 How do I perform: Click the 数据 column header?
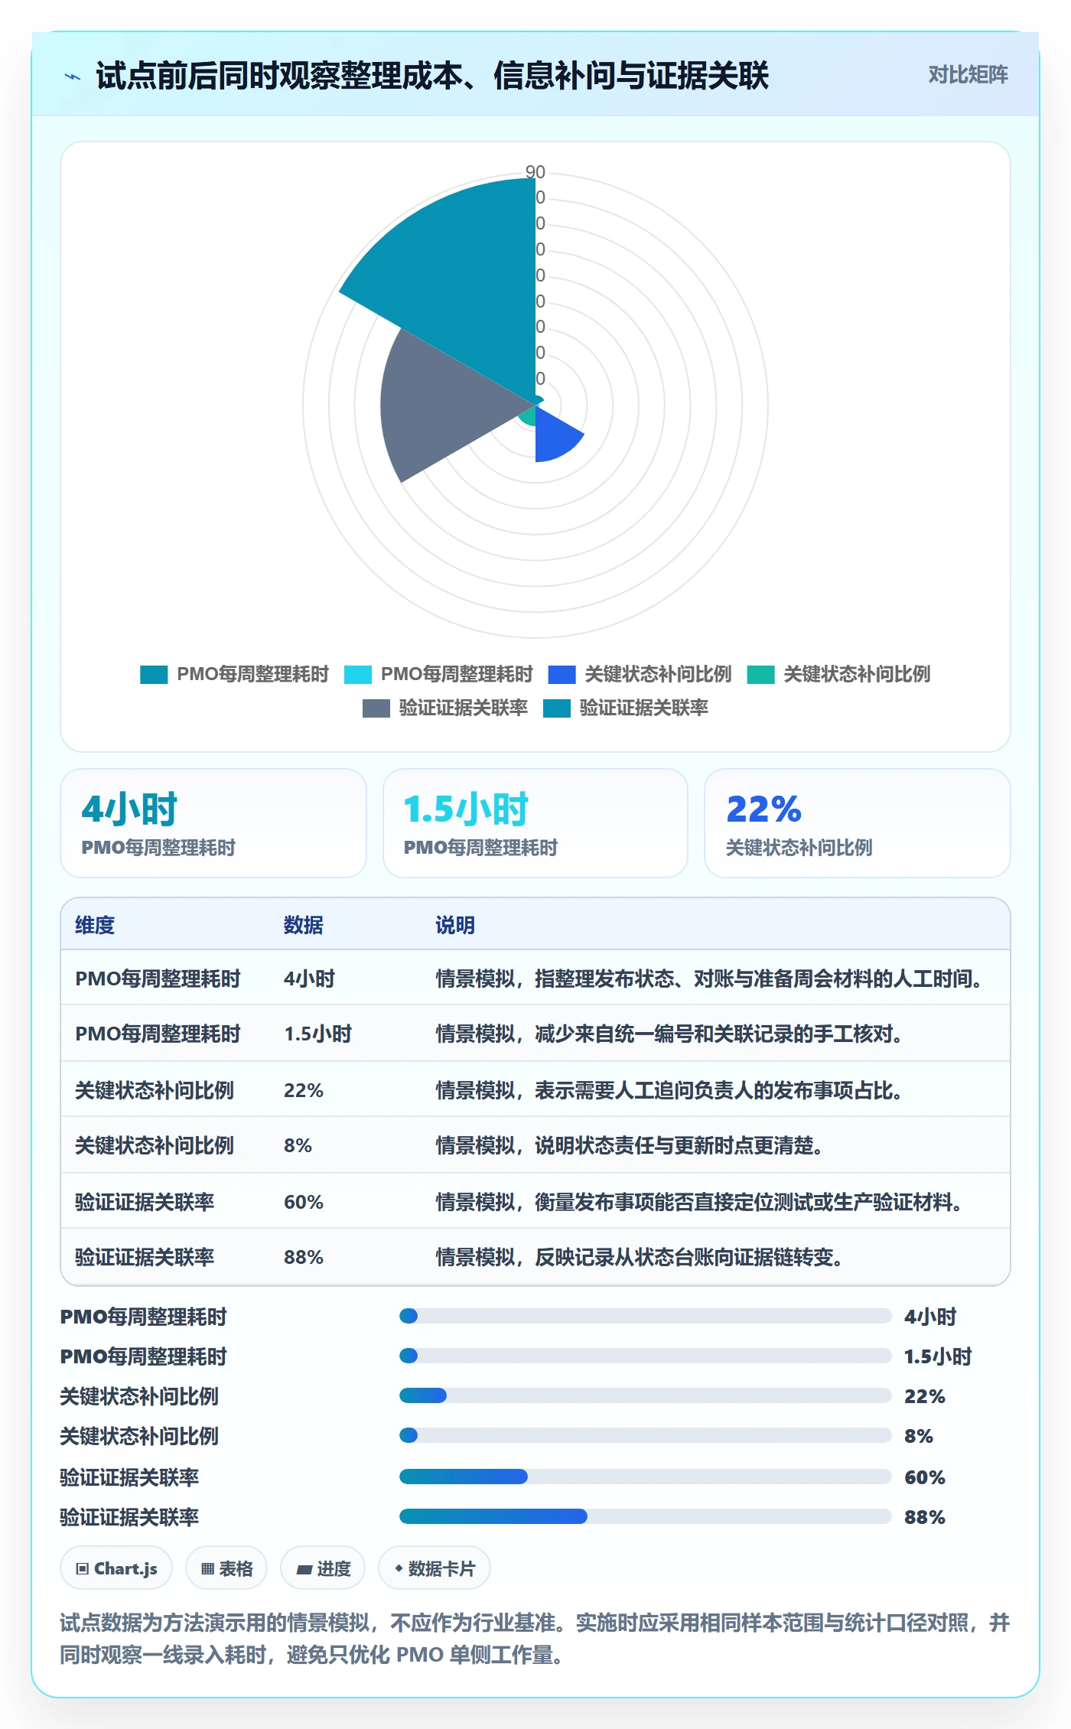(304, 925)
